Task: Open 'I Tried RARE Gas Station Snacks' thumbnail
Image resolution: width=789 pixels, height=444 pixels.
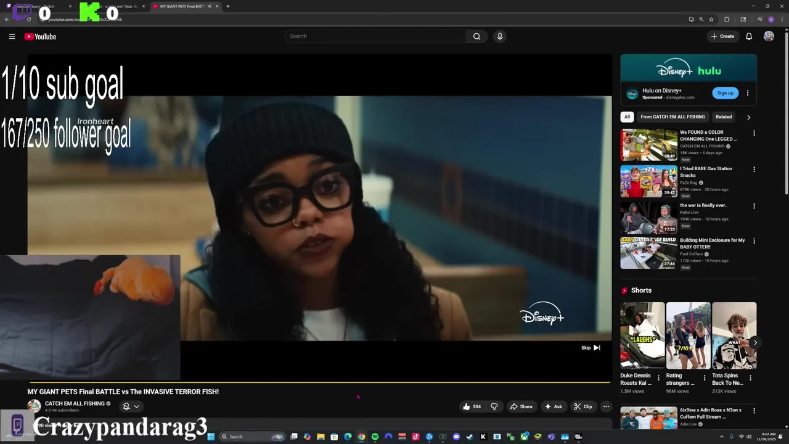Action: coord(649,181)
